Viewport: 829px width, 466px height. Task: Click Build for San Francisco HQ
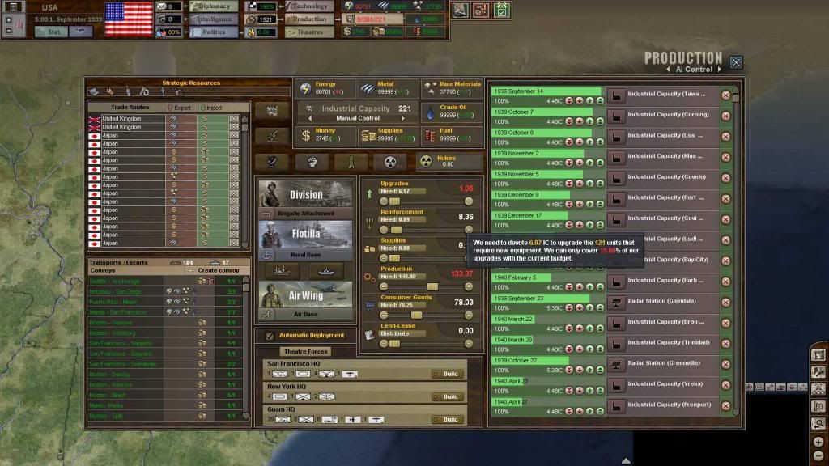[447, 374]
